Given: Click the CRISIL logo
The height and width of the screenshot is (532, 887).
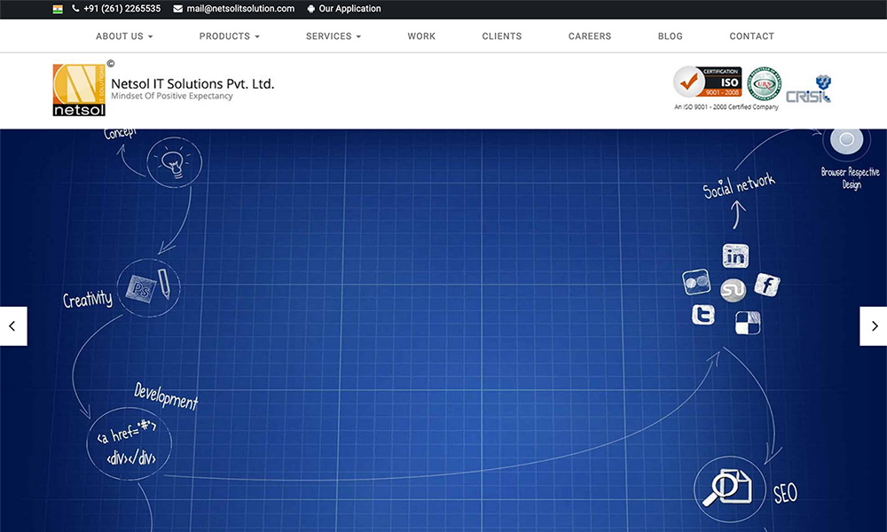Looking at the screenshot, I should [x=809, y=90].
